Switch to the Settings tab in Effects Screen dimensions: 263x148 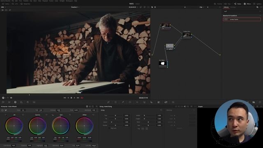[x=233, y=7]
